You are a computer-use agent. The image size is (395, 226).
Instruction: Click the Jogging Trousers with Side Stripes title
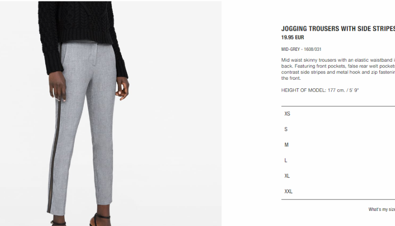[x=338, y=28]
